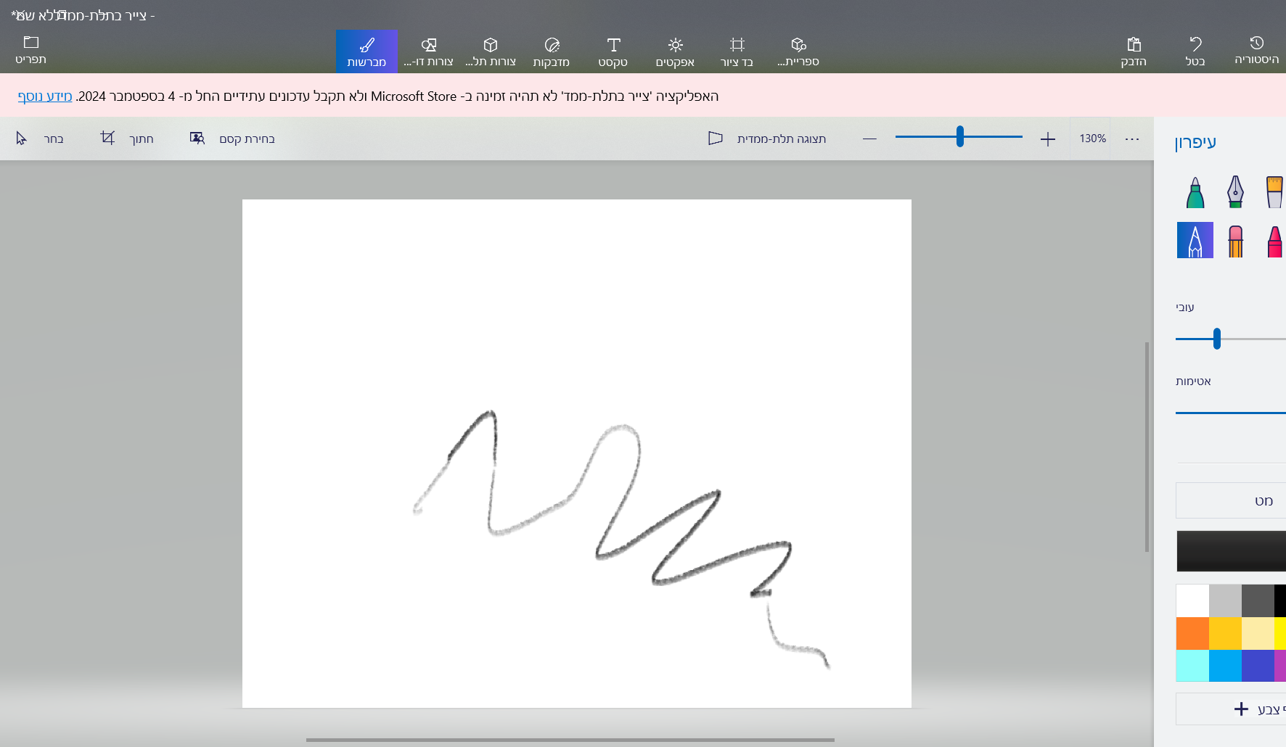Toggle תצוגת תלת-ממדית 3D view
The image size is (1286, 747).
(767, 139)
